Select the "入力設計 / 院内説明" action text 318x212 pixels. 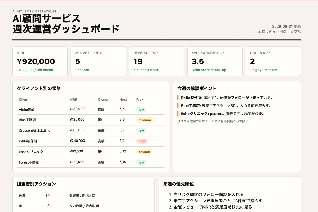(84, 206)
